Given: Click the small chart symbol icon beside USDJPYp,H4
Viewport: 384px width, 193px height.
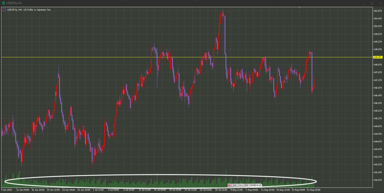Looking at the screenshot, I should tap(4, 9).
